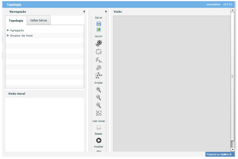The image size is (238, 159).
Task: Click the Powered by OpMon link
Action: 219,154
